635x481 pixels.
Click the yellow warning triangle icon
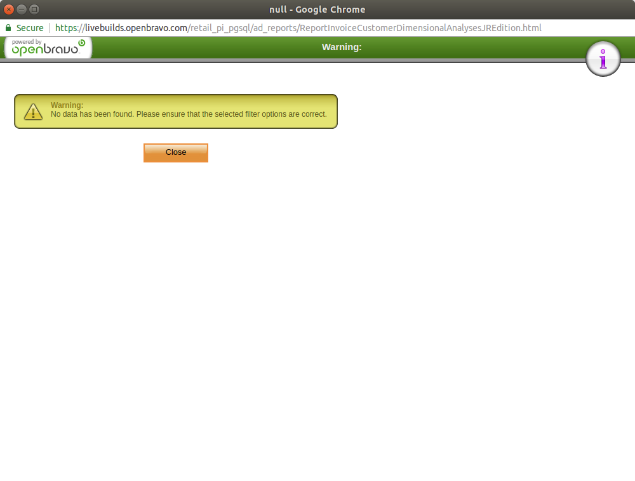(x=33, y=112)
